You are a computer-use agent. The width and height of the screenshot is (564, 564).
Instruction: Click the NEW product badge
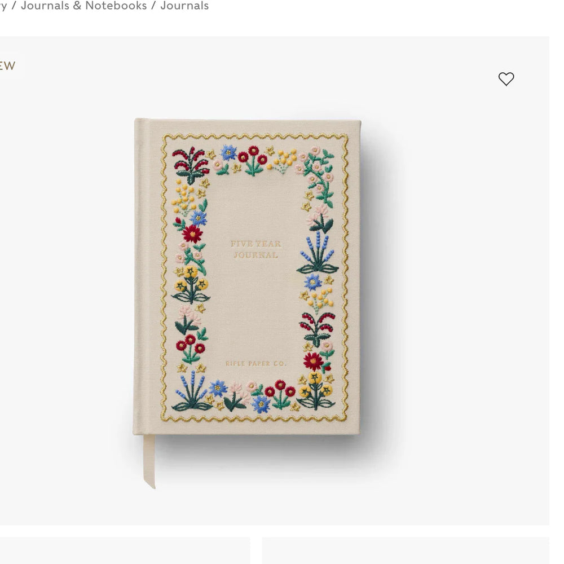click(x=7, y=66)
